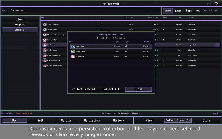This screenshot has width=222, height=139.
Task: Select the Armors category
Action: click(x=20, y=30)
